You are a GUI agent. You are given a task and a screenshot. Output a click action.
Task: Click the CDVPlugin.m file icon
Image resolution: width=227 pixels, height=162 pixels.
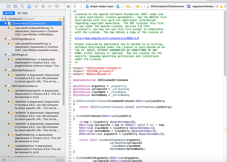click(x=9, y=55)
